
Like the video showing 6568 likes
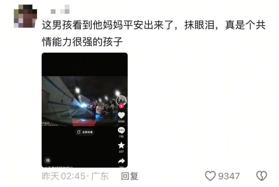point(121,116)
